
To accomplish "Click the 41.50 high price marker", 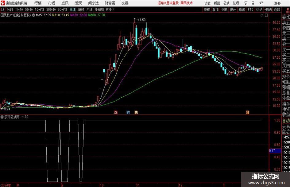I will [141, 20].
